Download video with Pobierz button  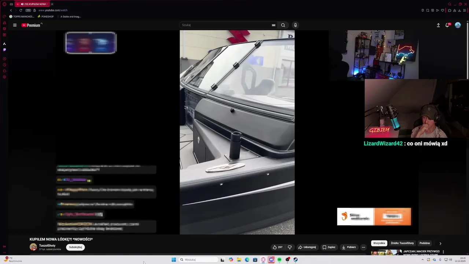[349, 247]
